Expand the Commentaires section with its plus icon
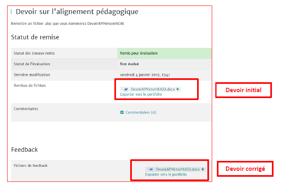The height and width of the screenshot is (187, 283). [122, 112]
